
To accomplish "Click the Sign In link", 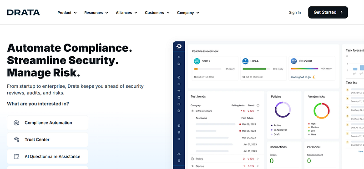I will [x=295, y=13].
